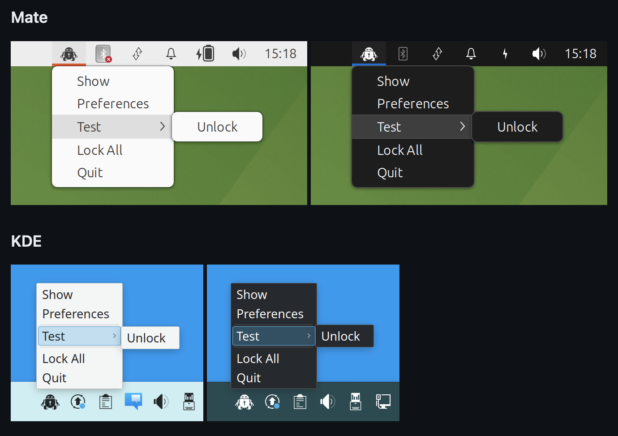Open the removable drive icon in dark KDE tray
The image size is (618, 436).
(x=356, y=402)
